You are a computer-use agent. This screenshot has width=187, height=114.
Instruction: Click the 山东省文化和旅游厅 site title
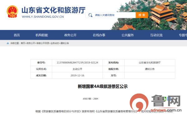point(53,10)
